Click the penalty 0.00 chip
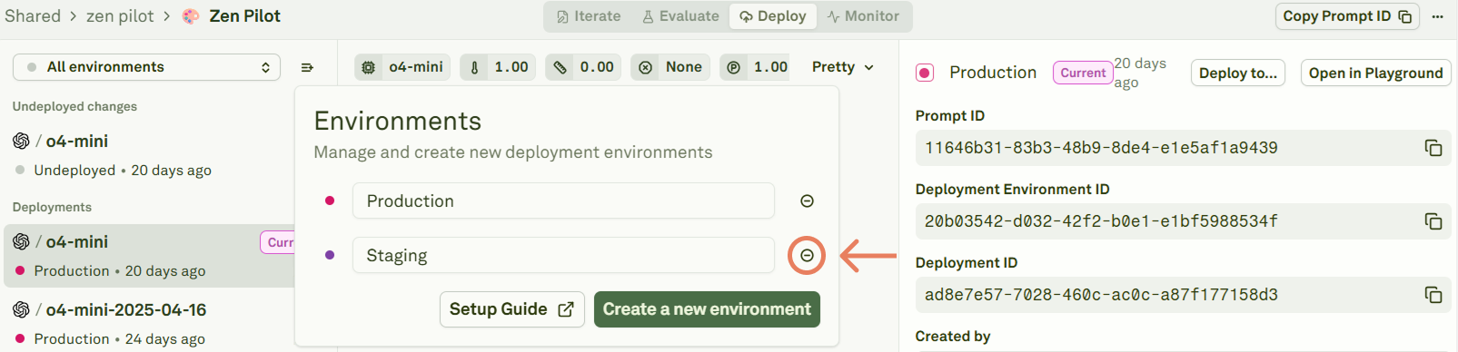Viewport: 1458px width, 352px height. pyautogui.click(x=583, y=67)
